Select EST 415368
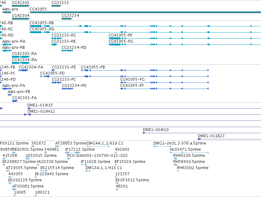This screenshot has width=261, height=197. coord(10,156)
